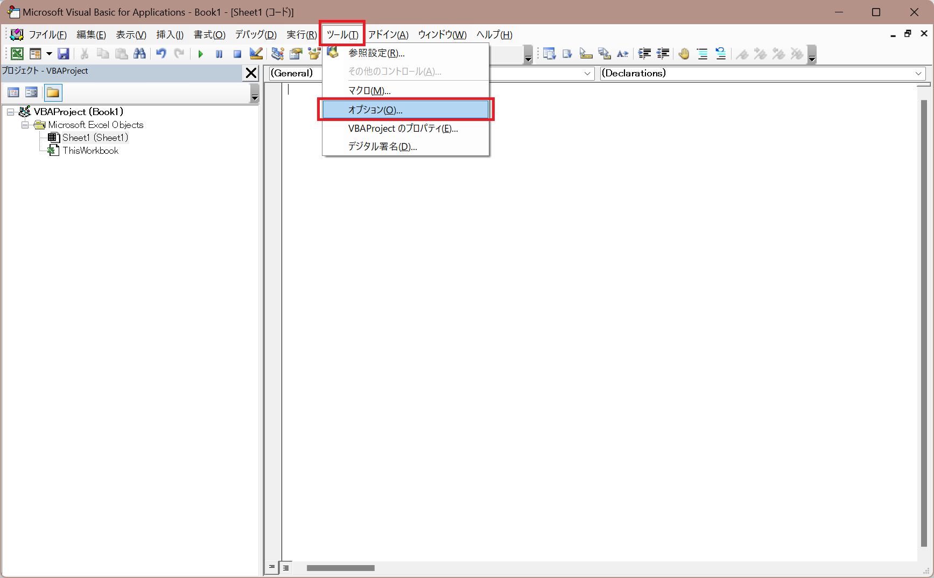Image resolution: width=934 pixels, height=578 pixels.
Task: Open the Properties Window icon
Action: click(296, 54)
